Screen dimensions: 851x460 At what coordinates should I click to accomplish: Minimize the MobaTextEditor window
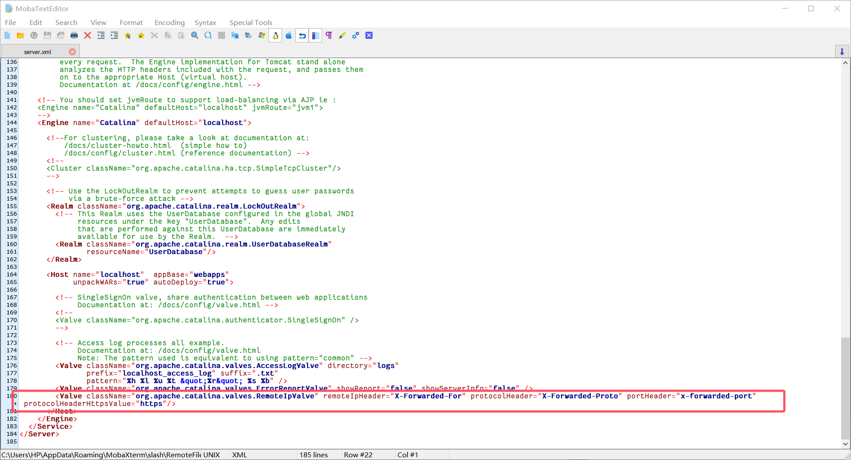point(785,8)
